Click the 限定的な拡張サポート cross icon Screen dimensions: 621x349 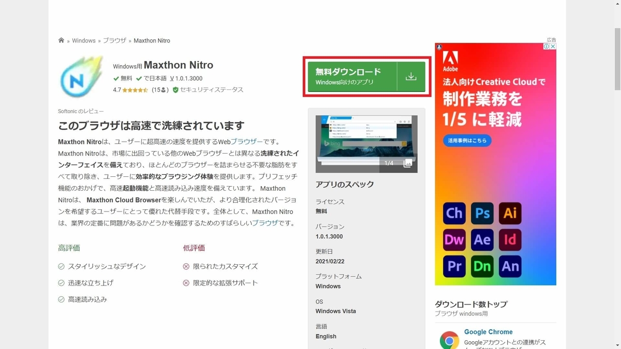pyautogui.click(x=186, y=283)
